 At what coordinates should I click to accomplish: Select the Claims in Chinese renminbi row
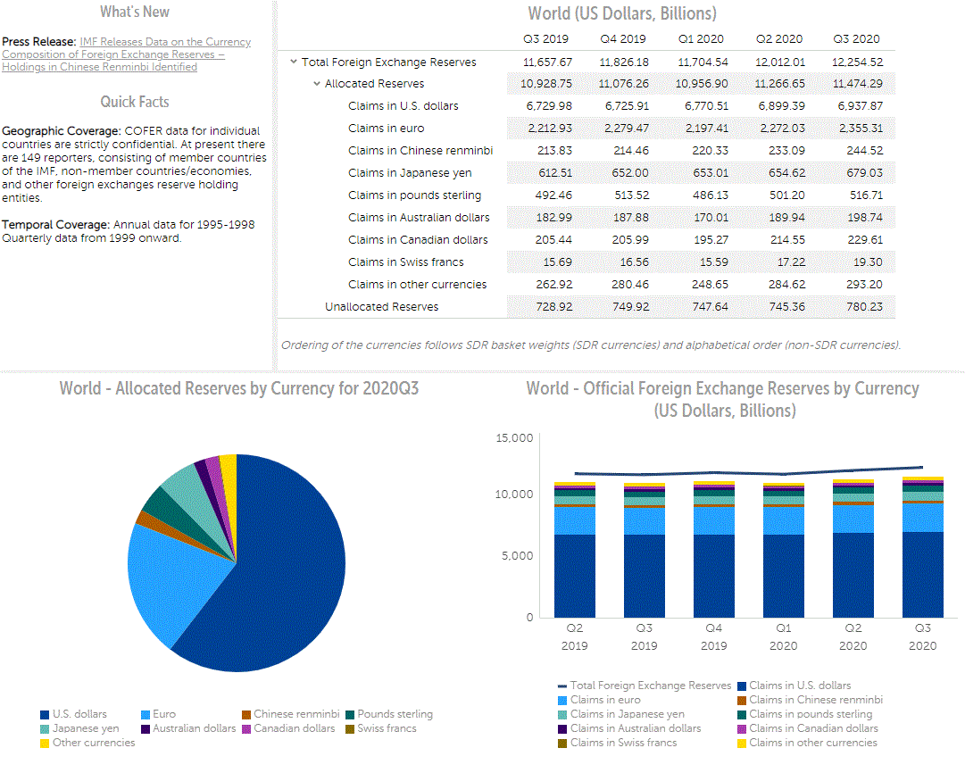(420, 151)
